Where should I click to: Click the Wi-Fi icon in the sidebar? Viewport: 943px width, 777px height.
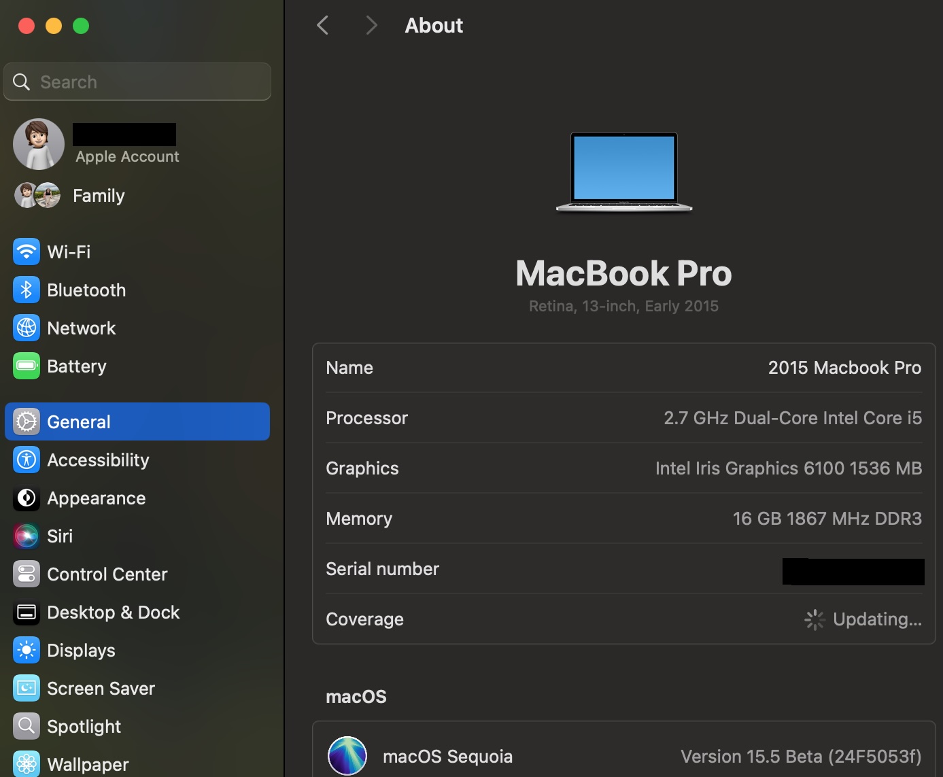[x=27, y=252]
